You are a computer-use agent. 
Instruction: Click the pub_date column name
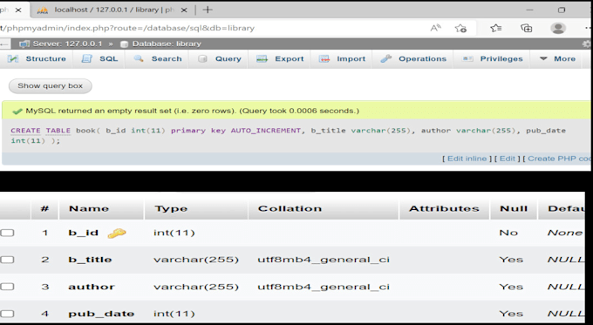(101, 314)
